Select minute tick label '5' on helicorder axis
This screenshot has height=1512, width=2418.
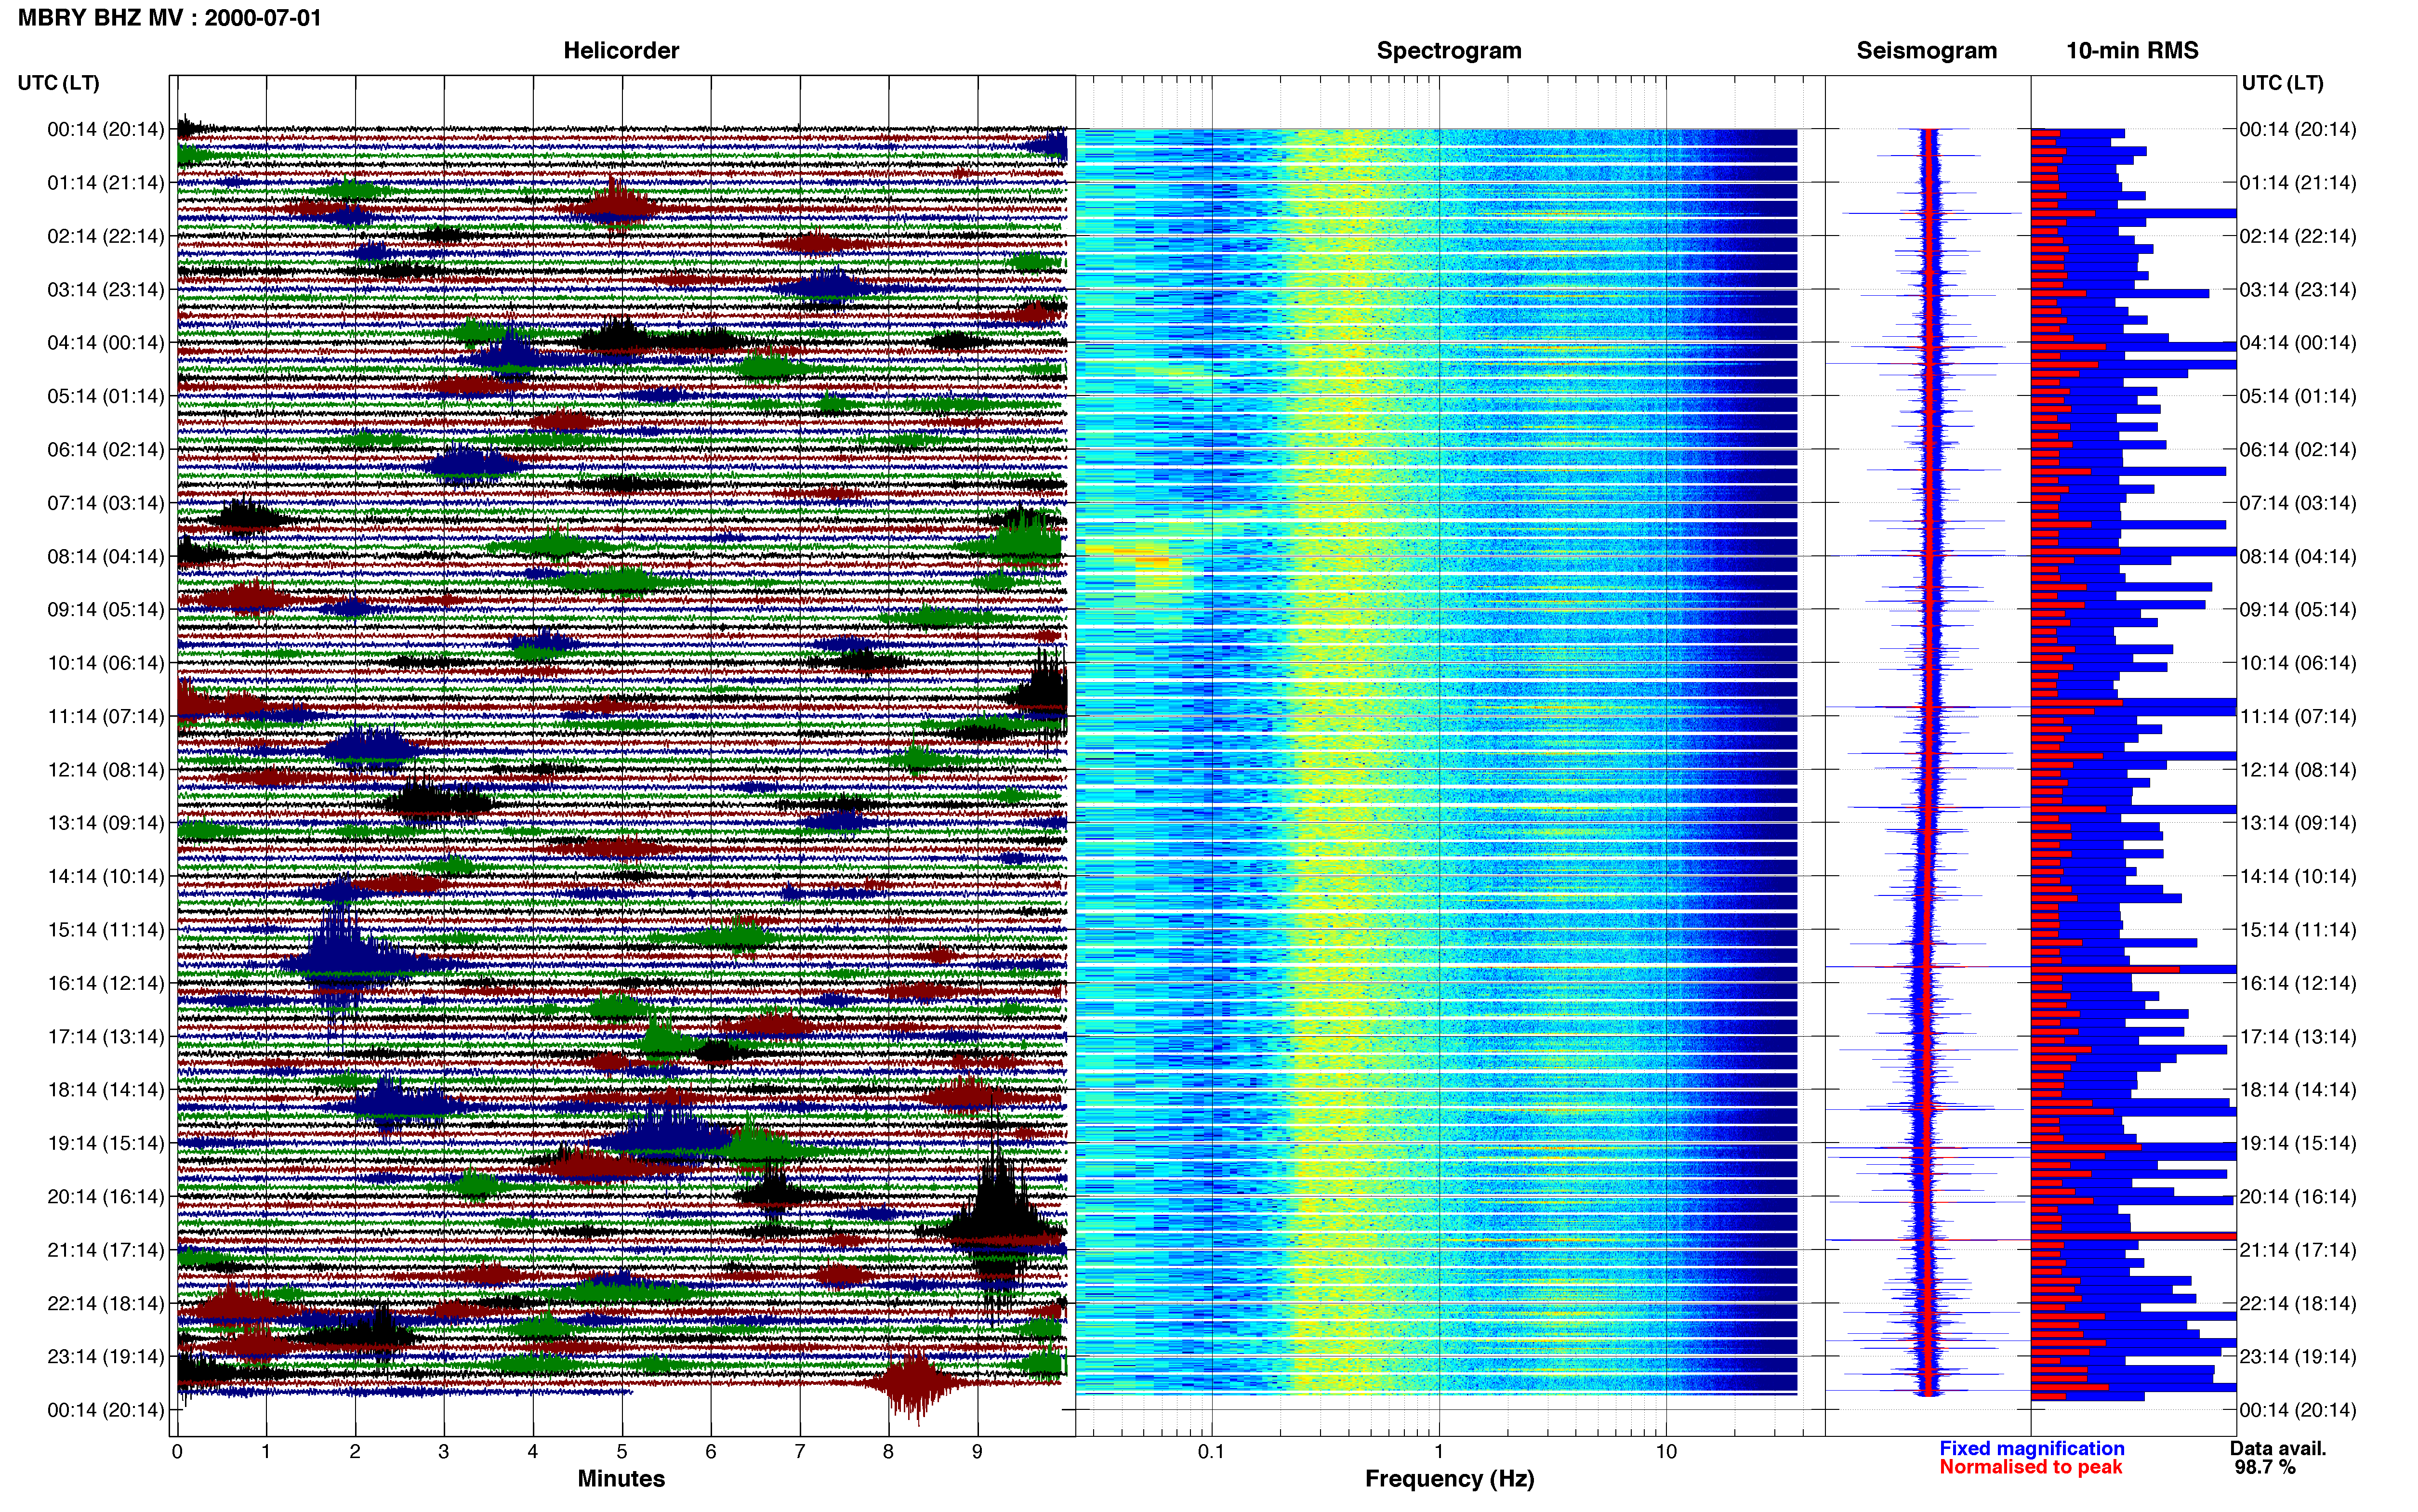point(622,1451)
